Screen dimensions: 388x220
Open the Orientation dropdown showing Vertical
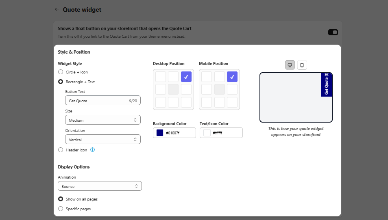(x=103, y=140)
